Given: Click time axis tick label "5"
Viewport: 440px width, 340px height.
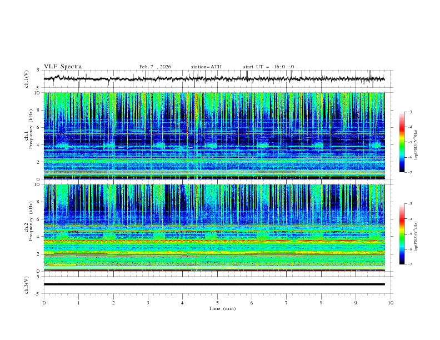Looking at the screenshot, I should coord(217,303).
